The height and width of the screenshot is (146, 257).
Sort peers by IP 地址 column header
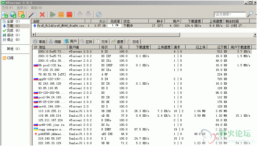(50, 47)
